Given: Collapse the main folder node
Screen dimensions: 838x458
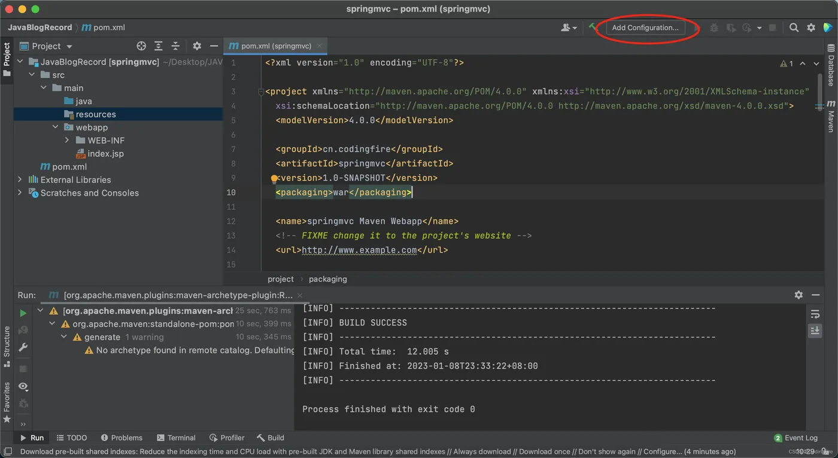Looking at the screenshot, I should coord(44,88).
